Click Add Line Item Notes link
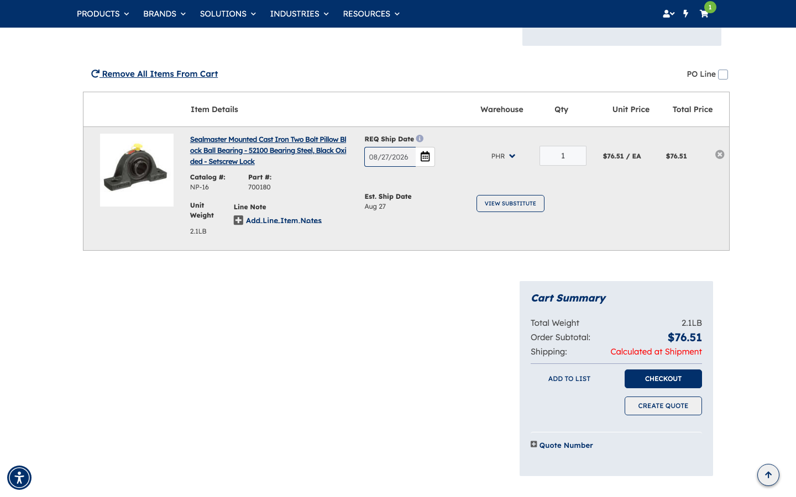Screen dimensions: 796x497 [x=284, y=220]
